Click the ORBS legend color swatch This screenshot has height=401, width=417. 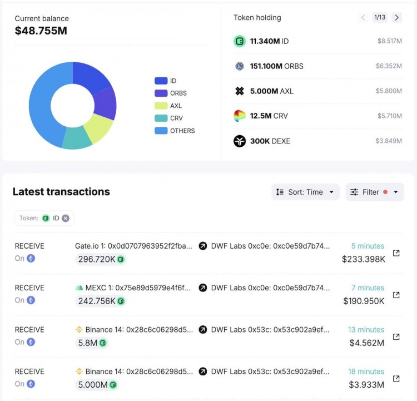[x=161, y=93]
